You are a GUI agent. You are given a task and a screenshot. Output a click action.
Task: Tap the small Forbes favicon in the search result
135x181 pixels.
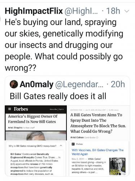click(x=73, y=144)
